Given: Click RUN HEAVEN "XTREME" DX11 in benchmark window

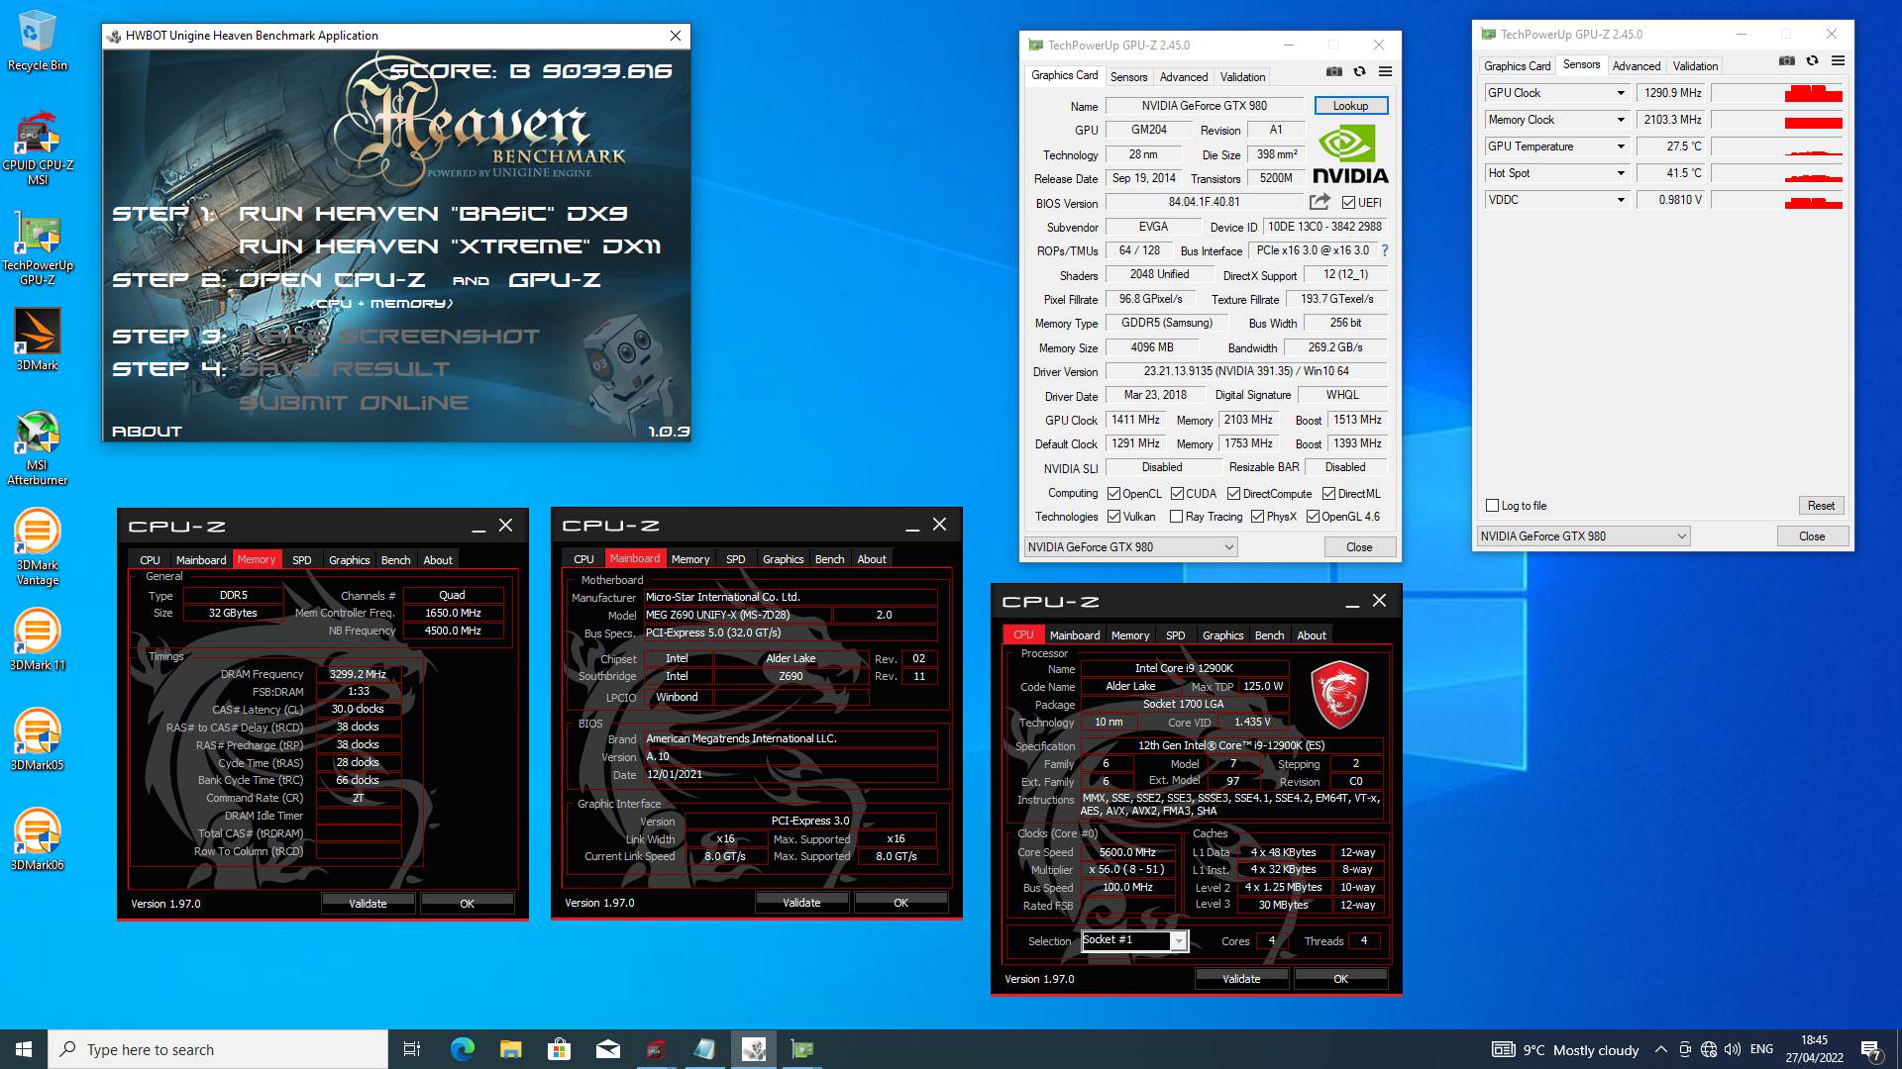Looking at the screenshot, I should pyautogui.click(x=450, y=246).
